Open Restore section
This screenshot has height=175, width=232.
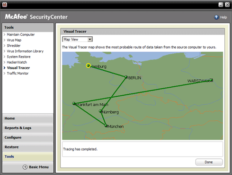pos(28,147)
